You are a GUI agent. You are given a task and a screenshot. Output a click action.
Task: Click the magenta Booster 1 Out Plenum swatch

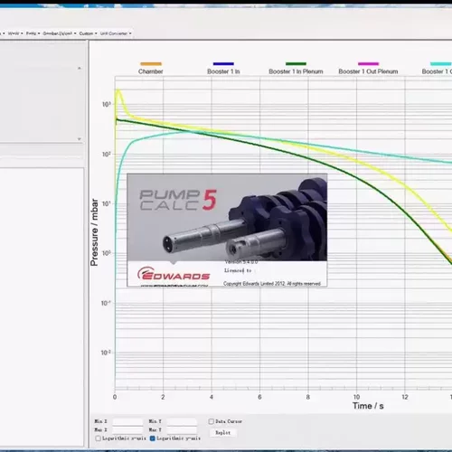pos(368,63)
